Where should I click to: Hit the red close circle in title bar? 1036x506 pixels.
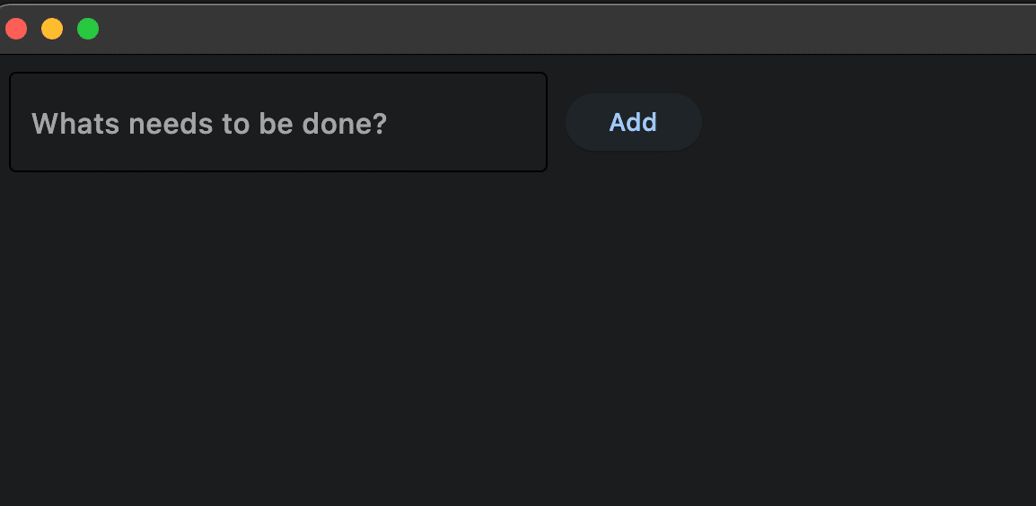[x=16, y=29]
